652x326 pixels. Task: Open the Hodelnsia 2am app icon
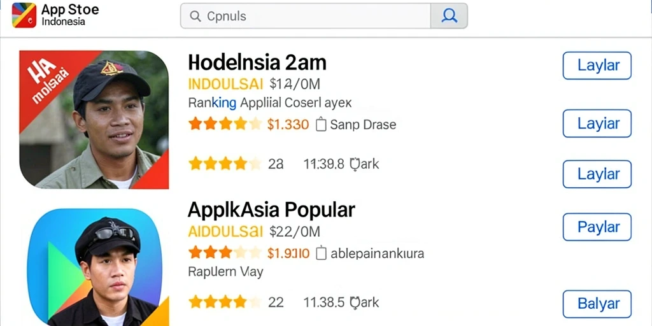[x=94, y=120]
